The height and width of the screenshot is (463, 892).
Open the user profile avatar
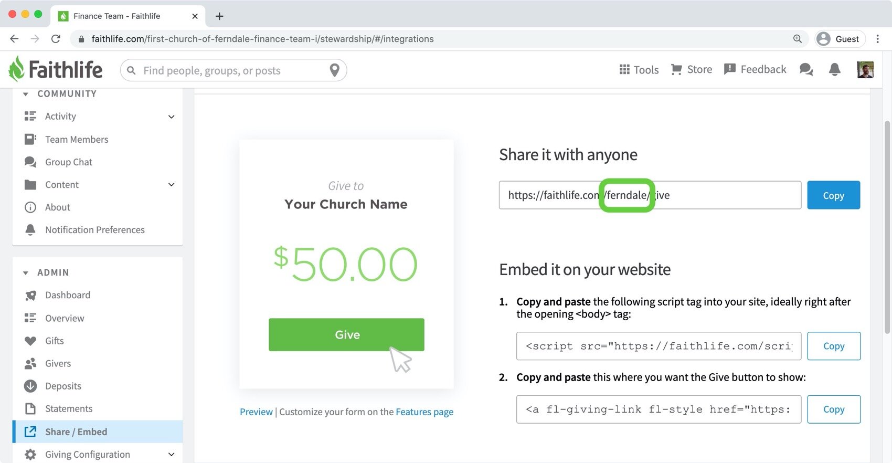(x=865, y=69)
